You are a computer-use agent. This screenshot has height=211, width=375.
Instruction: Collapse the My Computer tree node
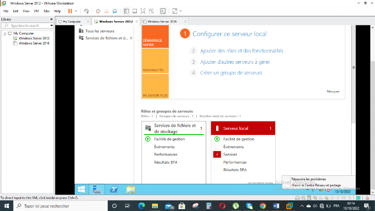[x=4, y=33]
